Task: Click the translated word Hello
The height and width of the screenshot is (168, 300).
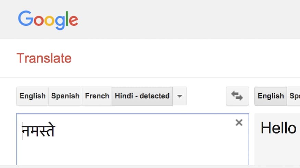Action: (x=278, y=128)
